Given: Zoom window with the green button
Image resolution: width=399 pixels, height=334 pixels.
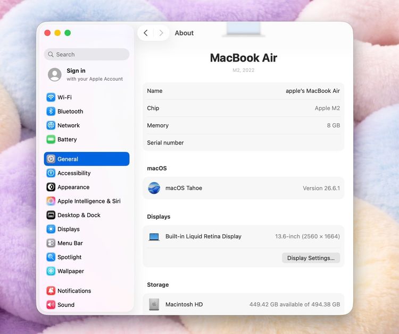Looking at the screenshot, I should [x=68, y=33].
